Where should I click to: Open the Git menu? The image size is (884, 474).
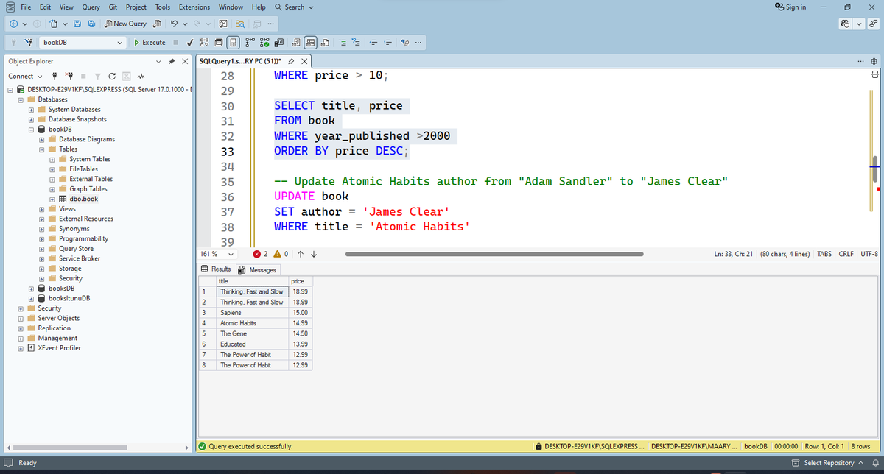(x=113, y=7)
